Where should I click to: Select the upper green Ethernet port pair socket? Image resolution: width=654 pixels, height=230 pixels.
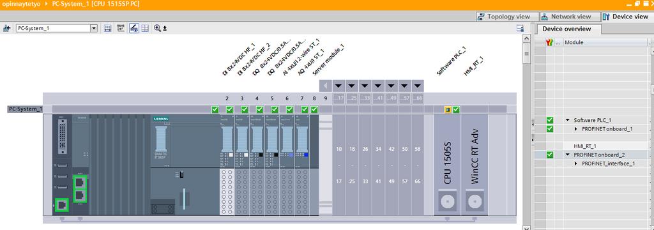pos(80,183)
